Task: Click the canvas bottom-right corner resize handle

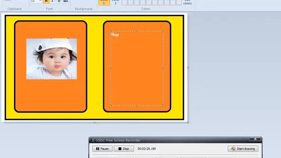Action: click(188, 122)
